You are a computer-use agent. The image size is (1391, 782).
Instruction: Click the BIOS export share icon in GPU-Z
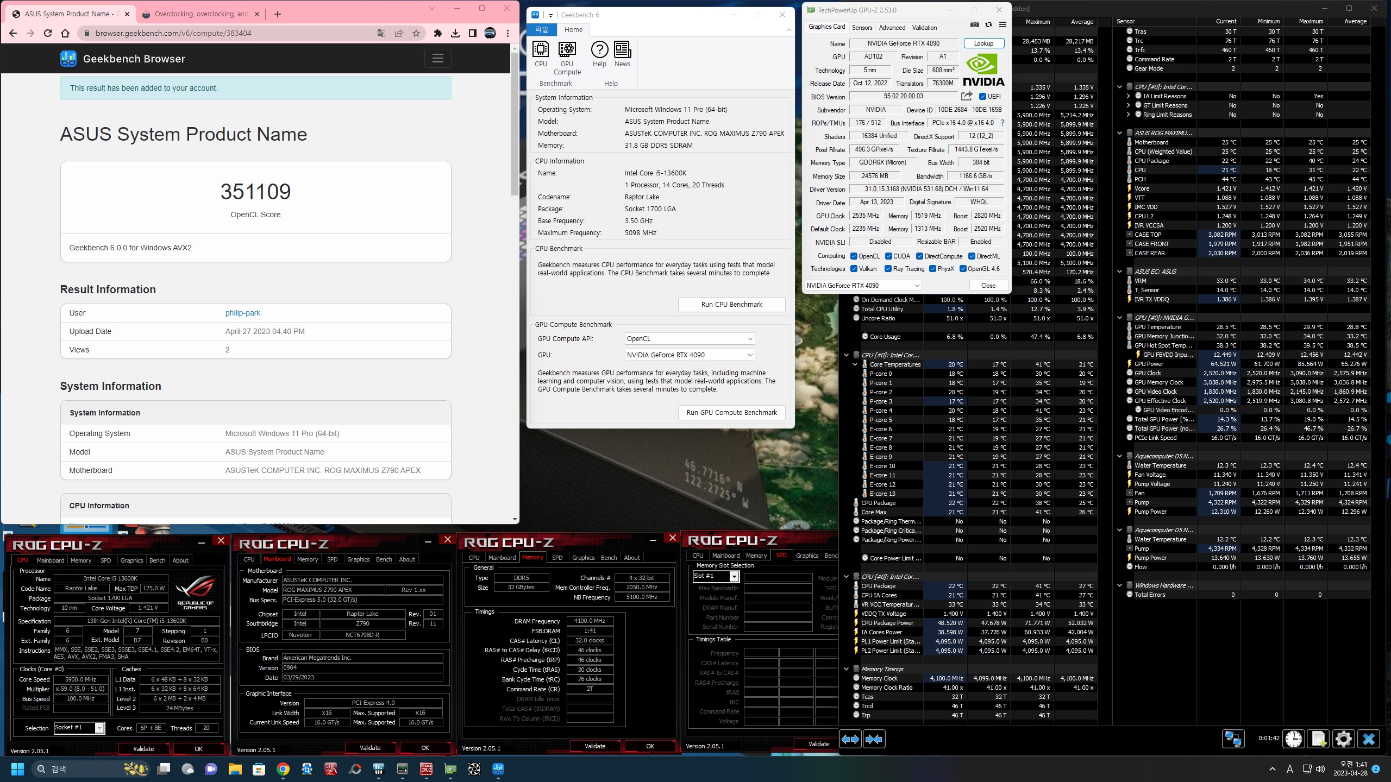click(967, 96)
